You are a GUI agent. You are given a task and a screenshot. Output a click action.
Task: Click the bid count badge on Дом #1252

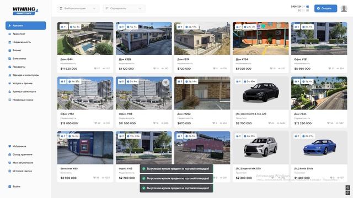click(180, 81)
